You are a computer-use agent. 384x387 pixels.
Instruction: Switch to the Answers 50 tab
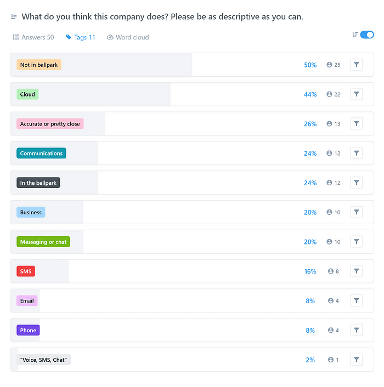tap(33, 37)
